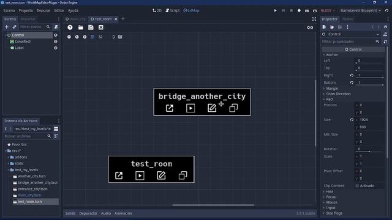This screenshot has height=220, width=392.
Task: Switch to the Script workspace
Action: (x=172, y=10)
